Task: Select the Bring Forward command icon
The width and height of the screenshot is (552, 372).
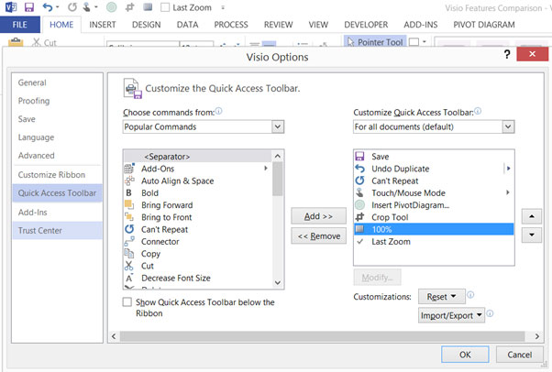Action: pos(129,205)
